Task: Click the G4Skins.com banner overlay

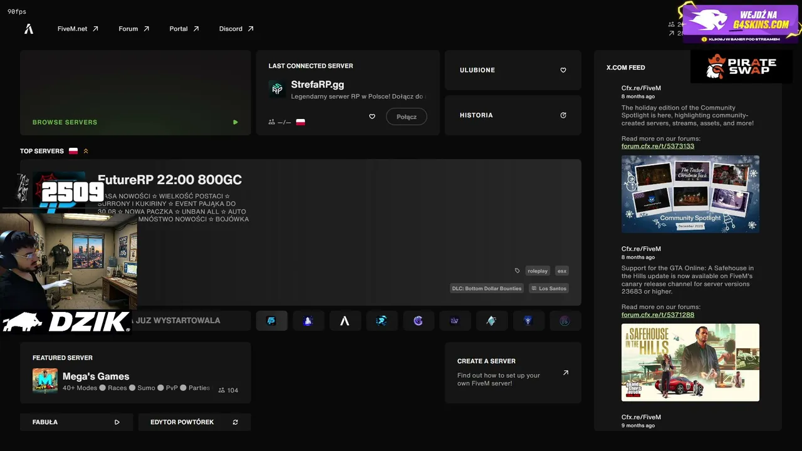Action: pyautogui.click(x=741, y=23)
